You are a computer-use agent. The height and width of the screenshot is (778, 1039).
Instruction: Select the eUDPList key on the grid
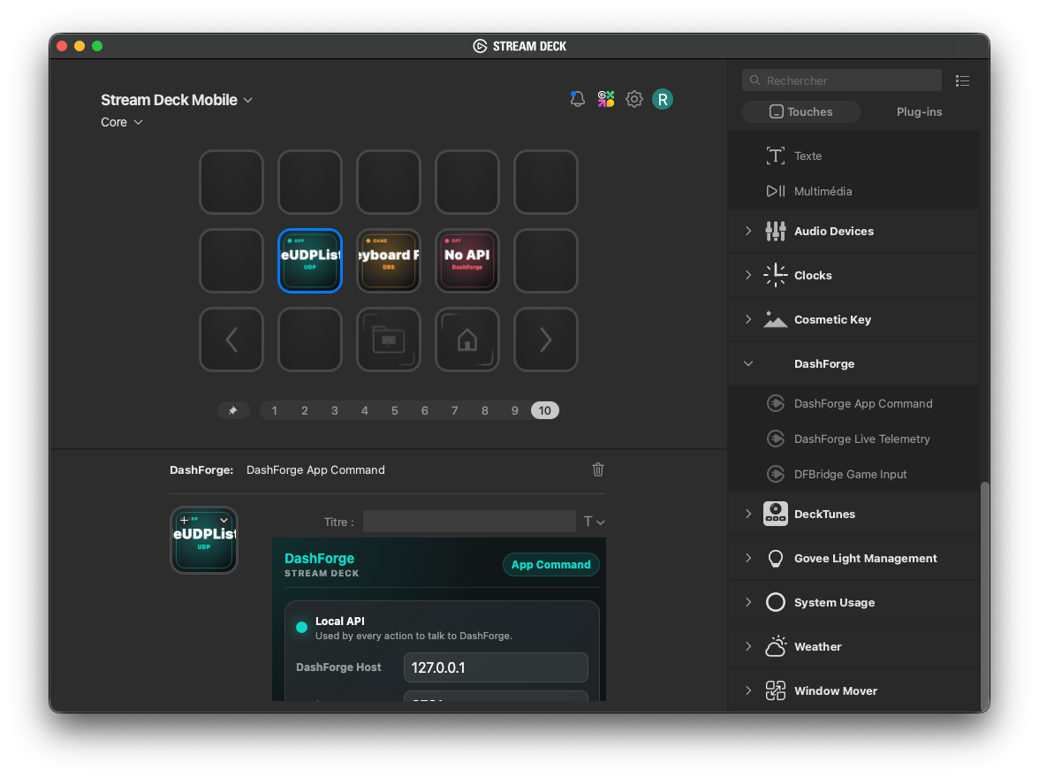pos(310,261)
